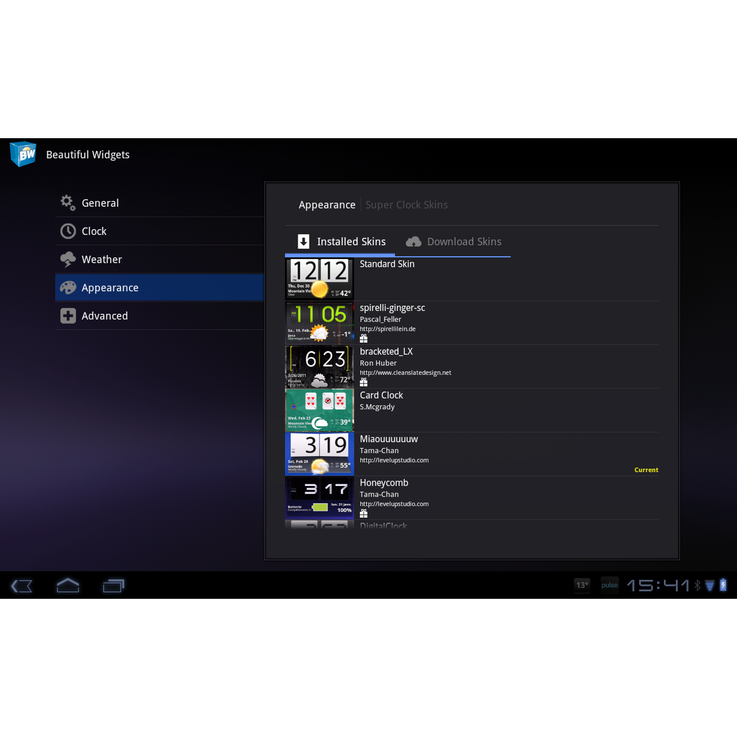Tap the Back navigation button
Screen dimensions: 737x737
pos(21,586)
